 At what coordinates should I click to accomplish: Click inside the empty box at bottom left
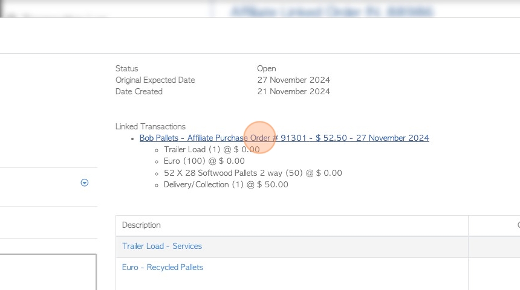48,272
